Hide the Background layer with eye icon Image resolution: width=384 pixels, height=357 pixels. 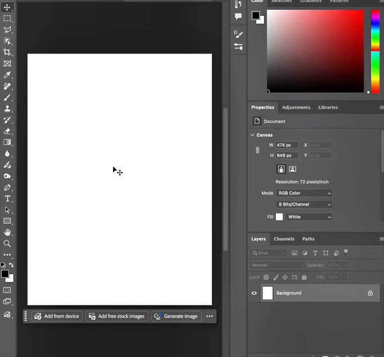pyautogui.click(x=254, y=293)
